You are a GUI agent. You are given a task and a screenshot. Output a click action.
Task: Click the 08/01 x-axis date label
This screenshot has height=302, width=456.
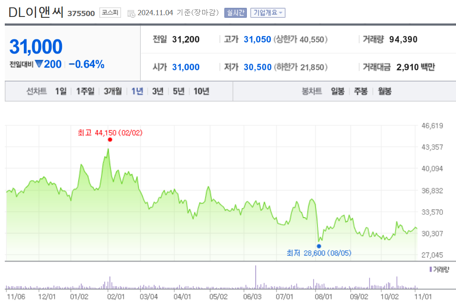coord(323,297)
